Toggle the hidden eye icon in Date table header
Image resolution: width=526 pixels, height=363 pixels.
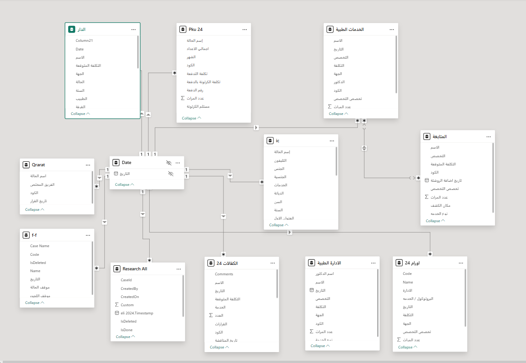(169, 163)
